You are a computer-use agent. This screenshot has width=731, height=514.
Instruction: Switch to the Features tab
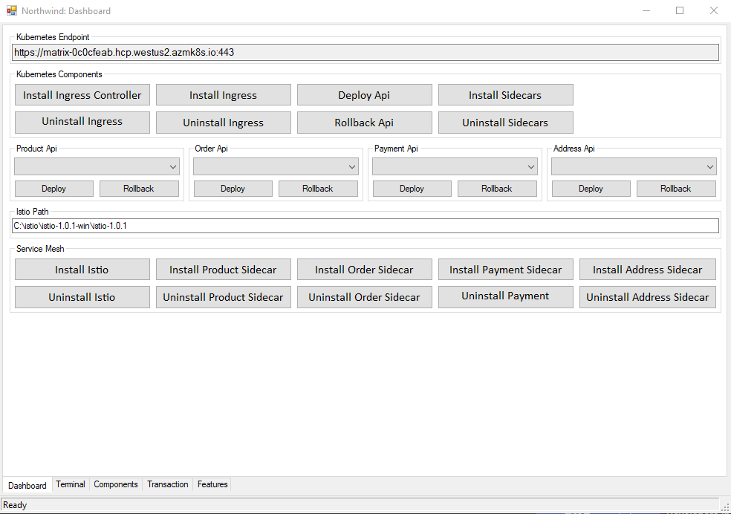pos(212,484)
